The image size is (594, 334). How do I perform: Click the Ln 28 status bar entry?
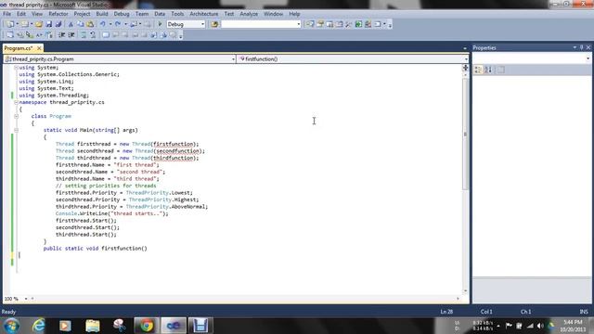(446, 312)
